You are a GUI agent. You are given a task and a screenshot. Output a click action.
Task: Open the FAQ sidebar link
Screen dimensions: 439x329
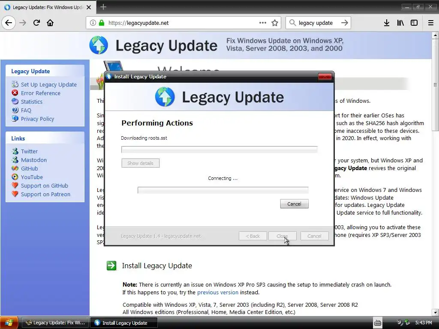coord(26,110)
